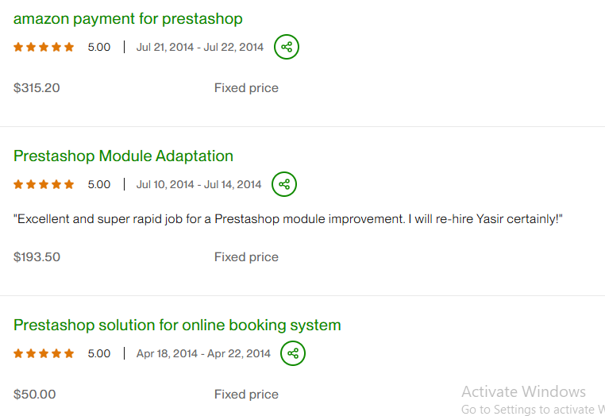Click the $193.50 price amount
The image size is (605, 416).
(x=37, y=257)
